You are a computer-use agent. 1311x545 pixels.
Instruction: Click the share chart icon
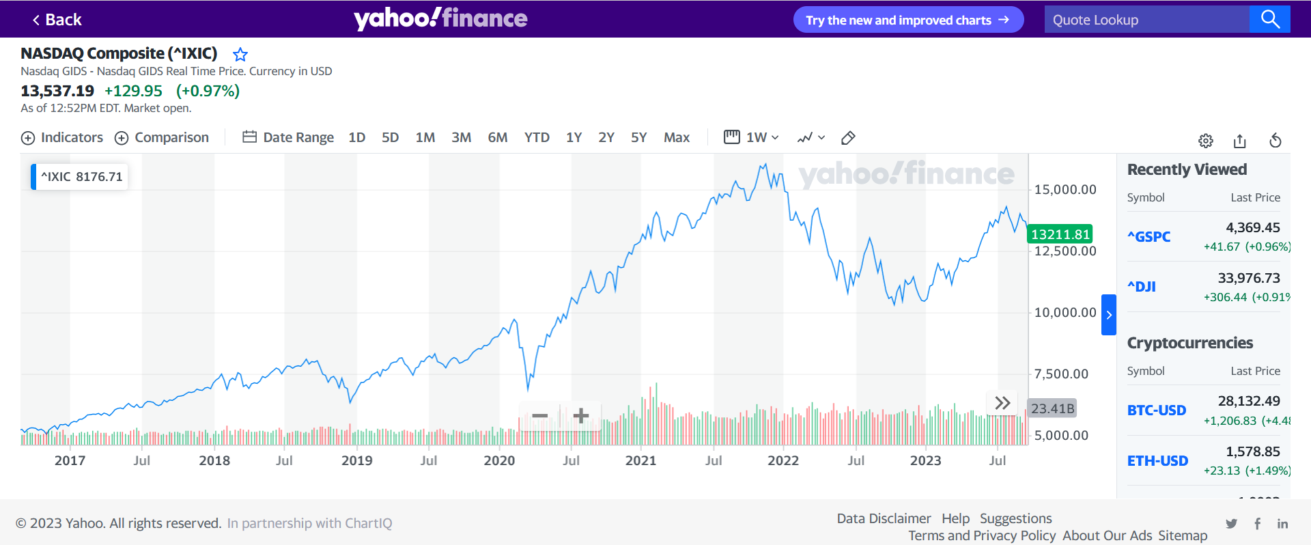1240,141
